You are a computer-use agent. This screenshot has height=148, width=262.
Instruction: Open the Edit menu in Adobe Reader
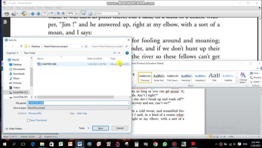pos(11,8)
